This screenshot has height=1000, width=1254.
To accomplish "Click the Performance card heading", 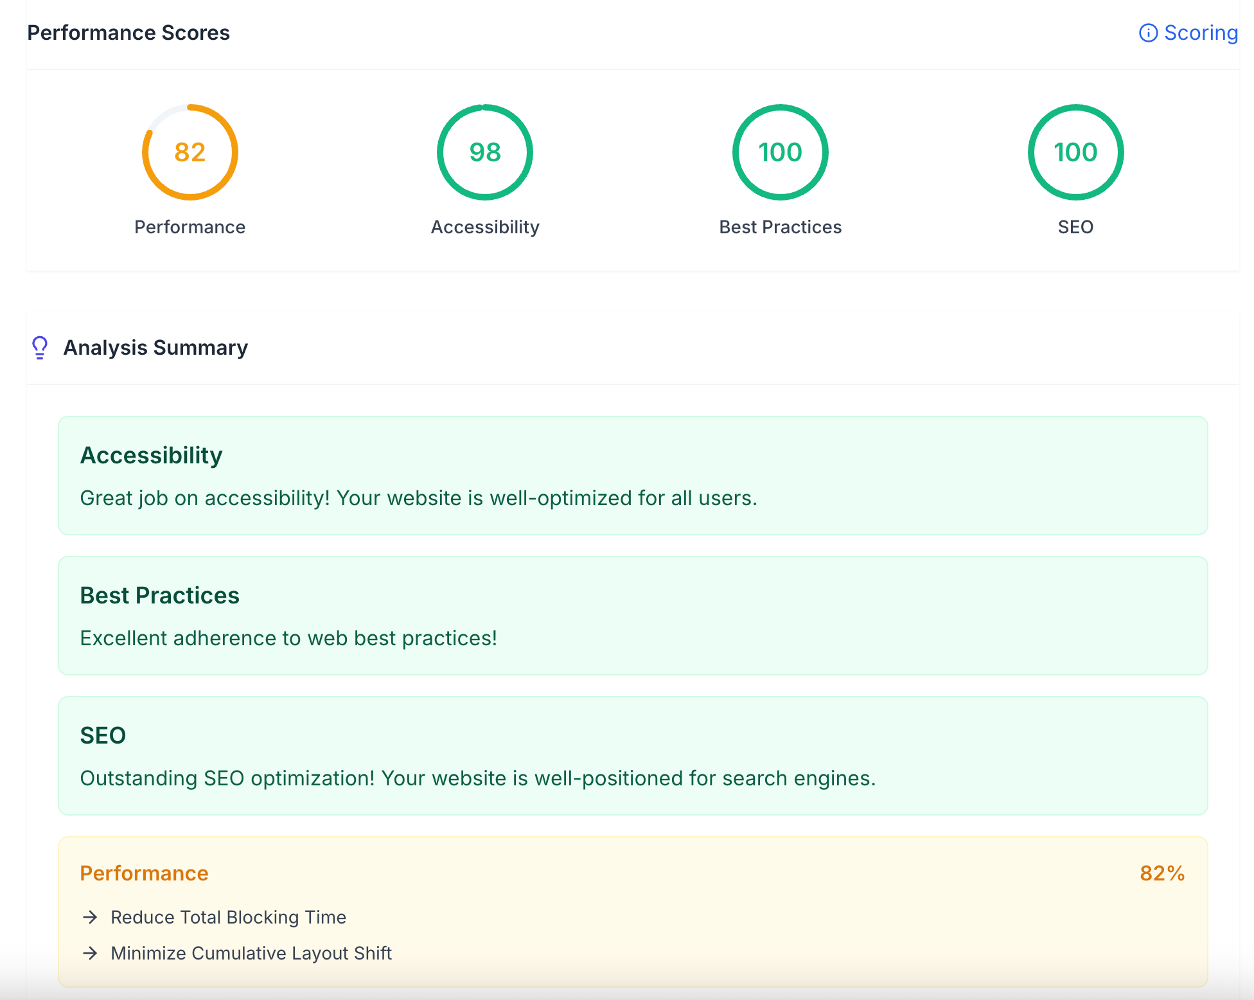I will 144,873.
